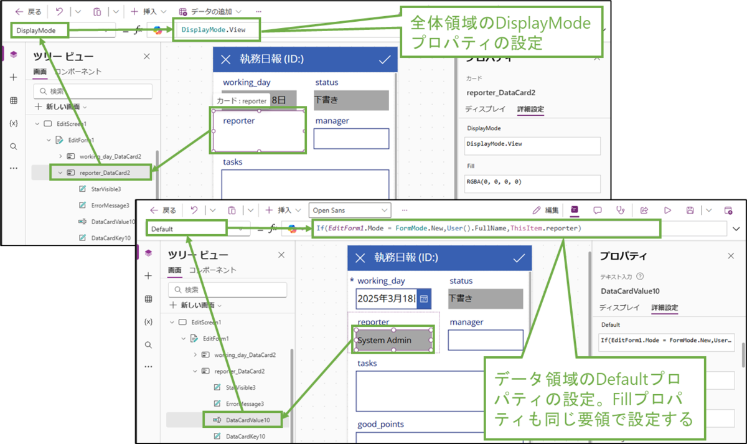Start app preview with the play icon
The width and height of the screenshot is (747, 444).
(x=668, y=210)
